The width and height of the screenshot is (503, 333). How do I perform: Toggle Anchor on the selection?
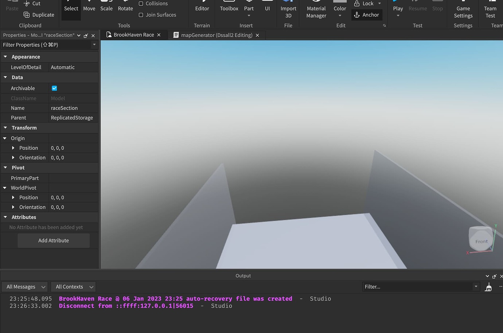pyautogui.click(x=367, y=15)
